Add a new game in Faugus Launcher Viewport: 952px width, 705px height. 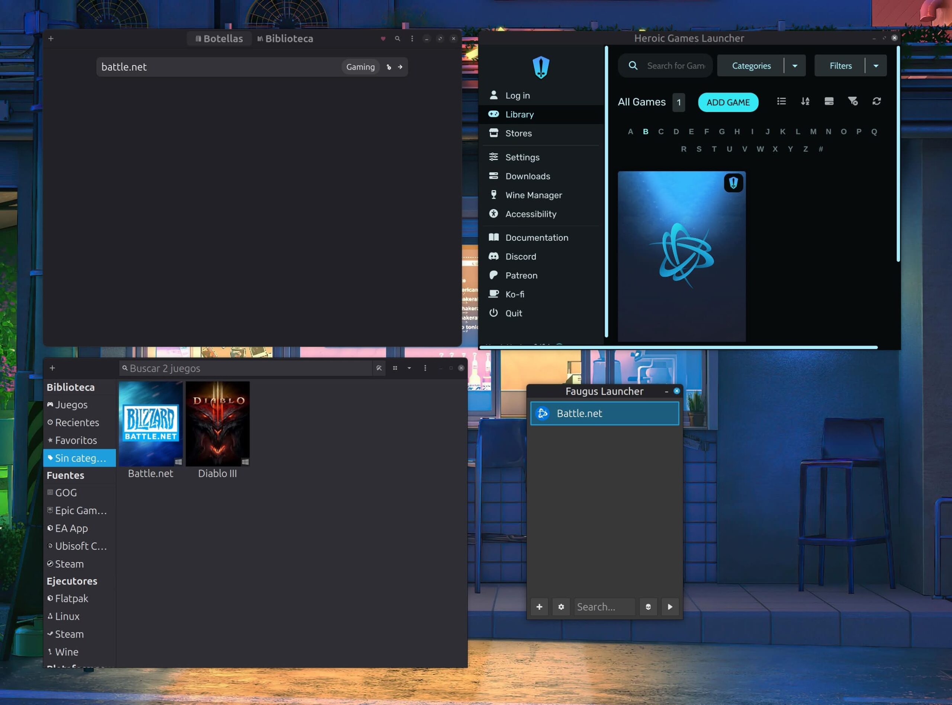pyautogui.click(x=539, y=606)
